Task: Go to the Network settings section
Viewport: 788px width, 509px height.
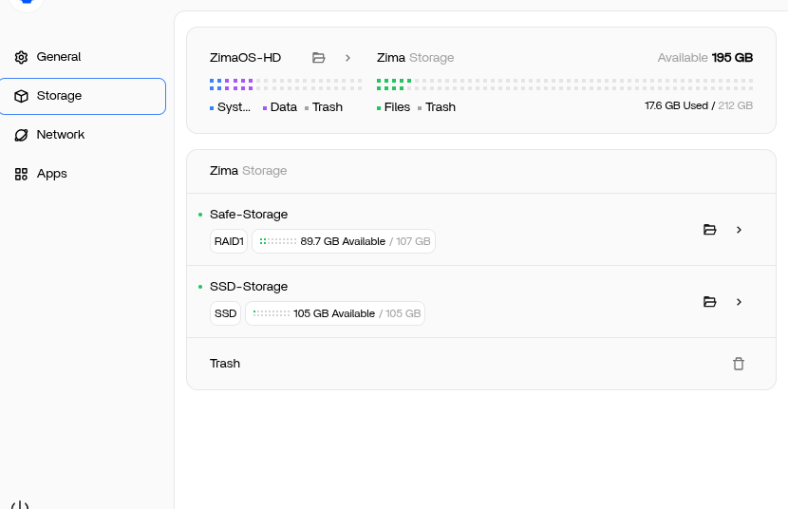Action: pyautogui.click(x=83, y=135)
